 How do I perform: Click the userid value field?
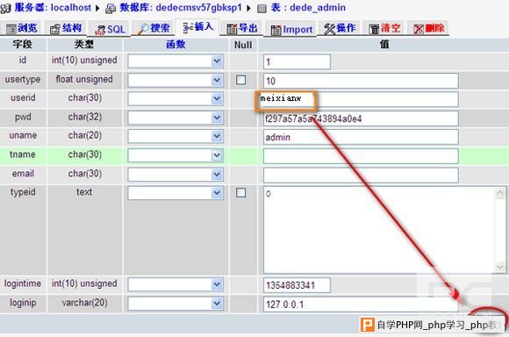pos(361,99)
